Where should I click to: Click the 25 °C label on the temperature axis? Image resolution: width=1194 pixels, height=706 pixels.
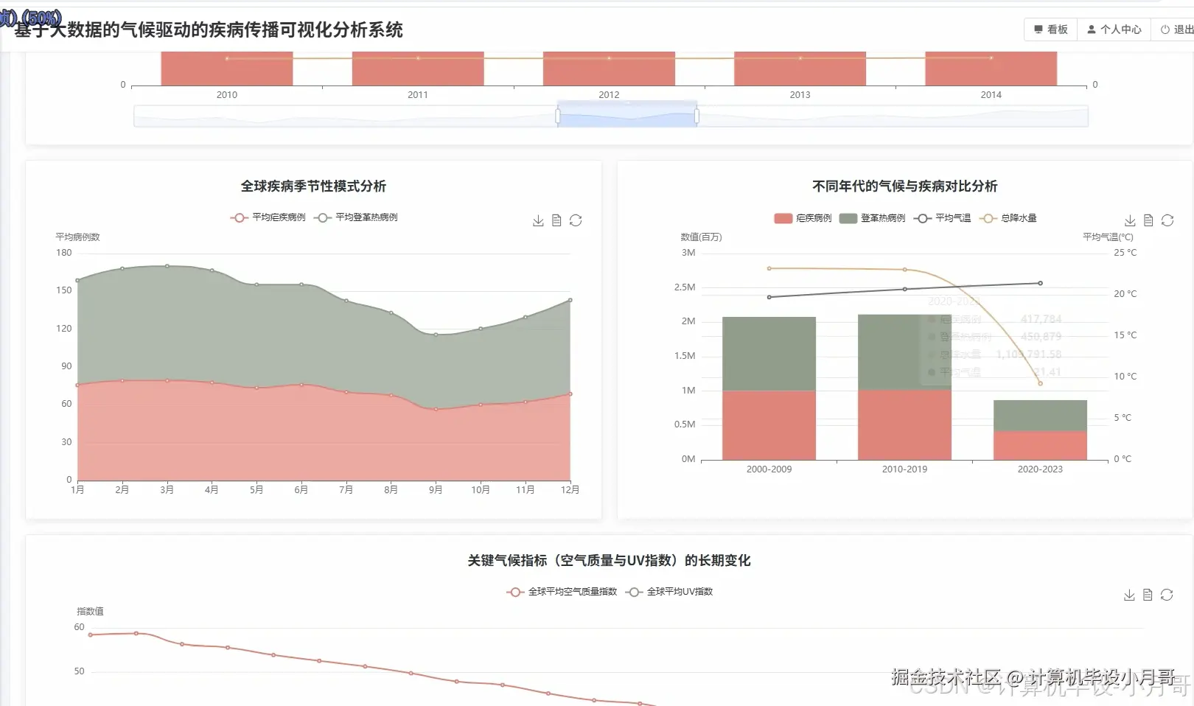(x=1125, y=253)
